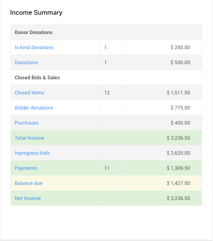Image resolution: width=213 pixels, height=241 pixels.
Task: Select the $ 775.00 bidder donations amount
Action: pos(180,108)
